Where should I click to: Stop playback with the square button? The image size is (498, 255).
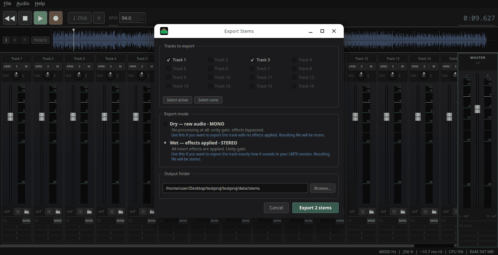point(25,18)
